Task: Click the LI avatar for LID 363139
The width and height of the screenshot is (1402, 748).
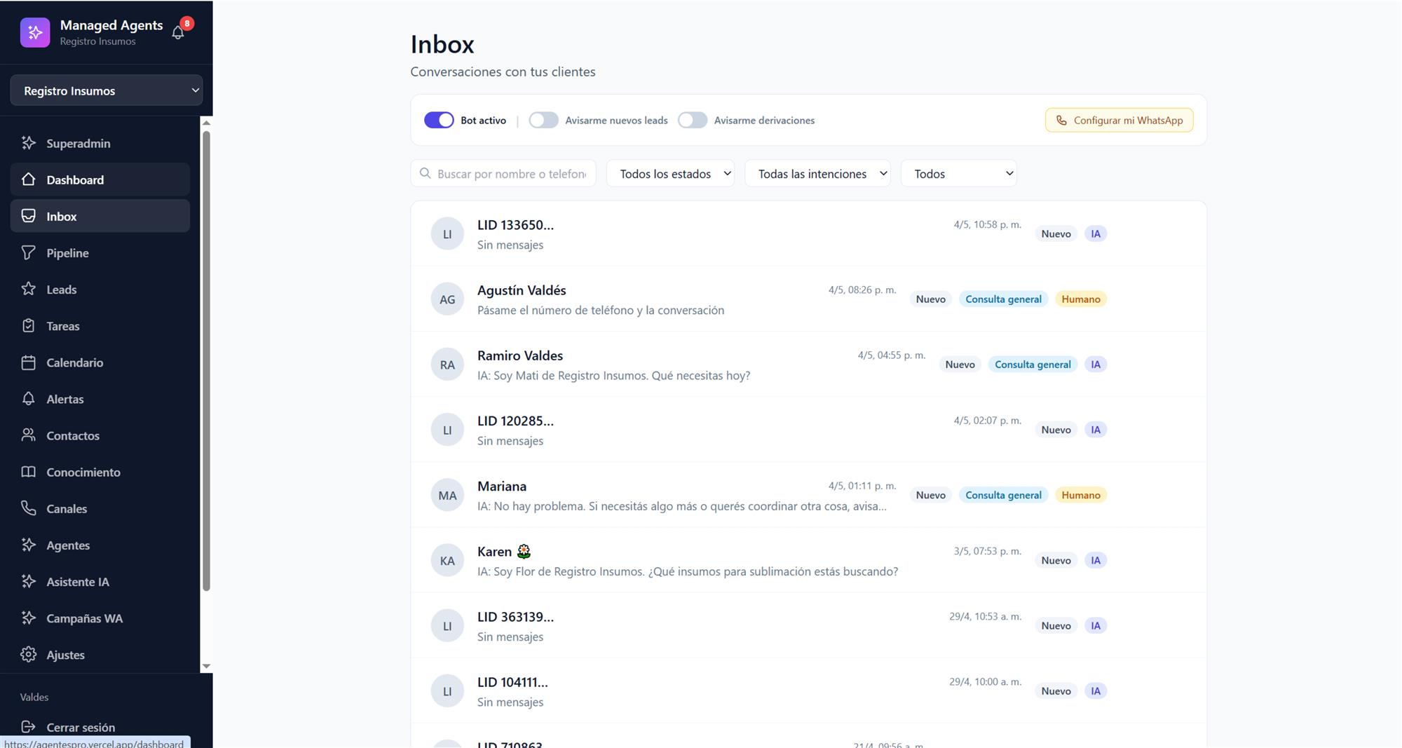Action: pos(447,625)
